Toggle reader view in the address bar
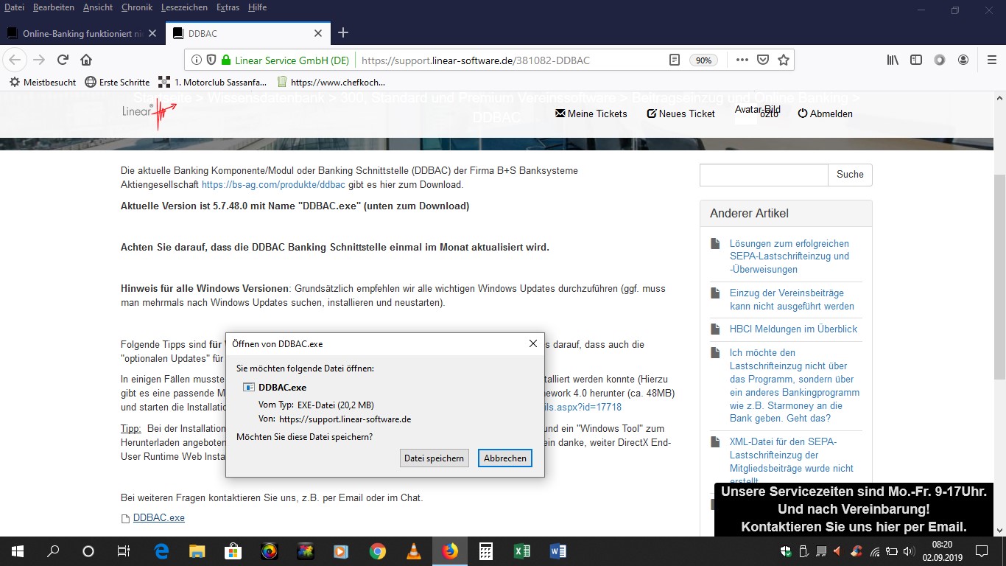 tap(674, 60)
